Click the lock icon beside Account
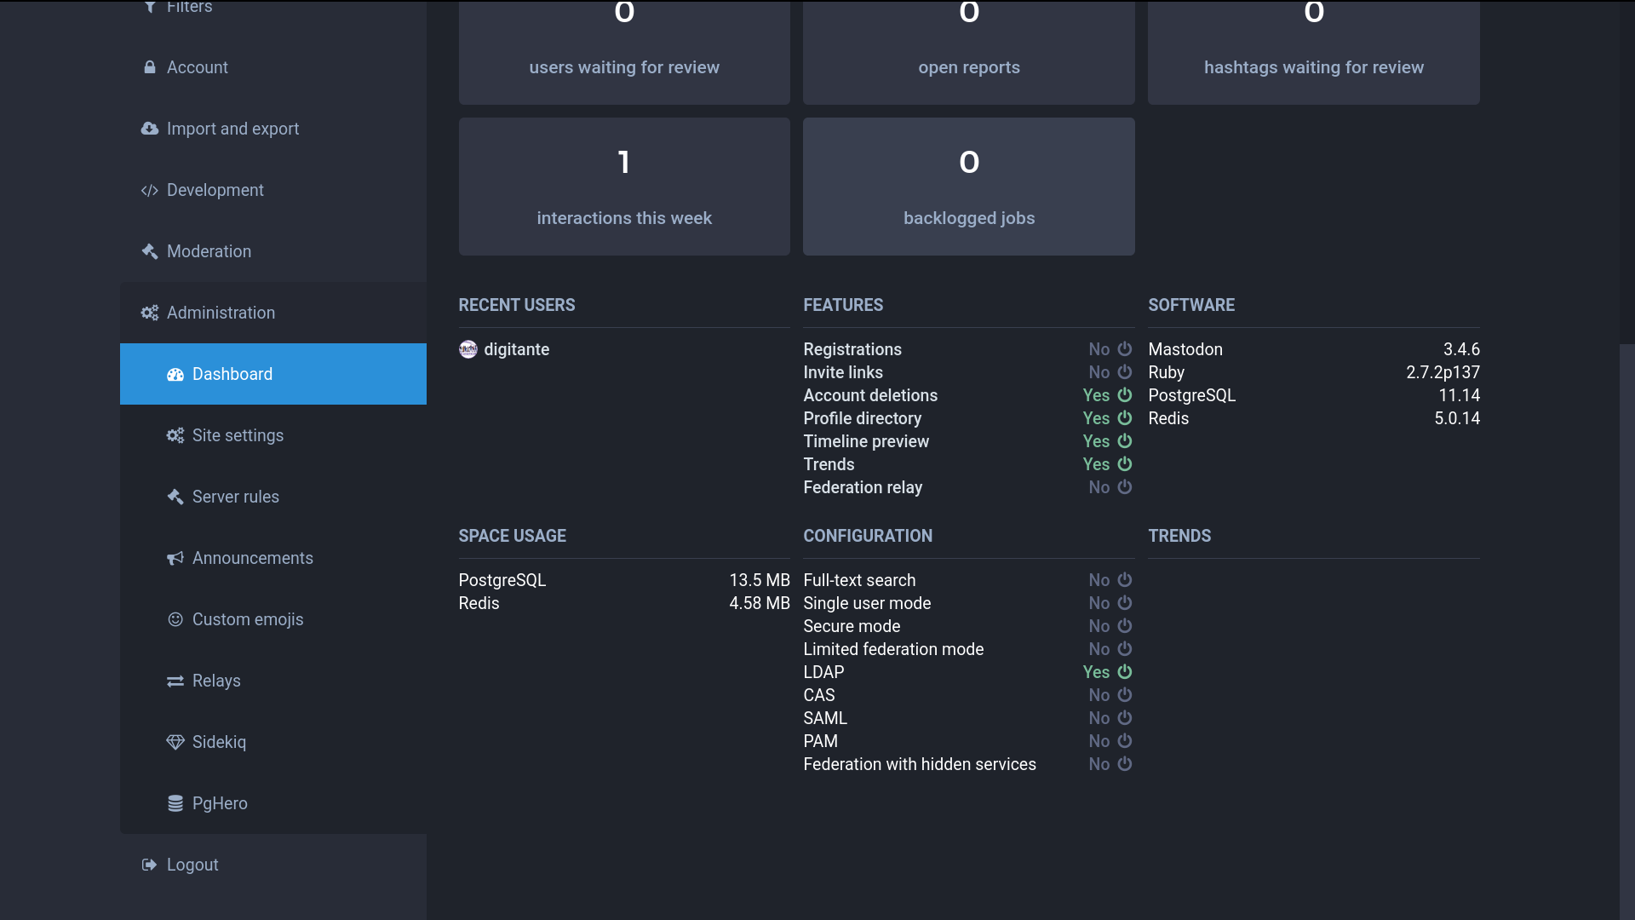1635x920 pixels. tap(150, 67)
